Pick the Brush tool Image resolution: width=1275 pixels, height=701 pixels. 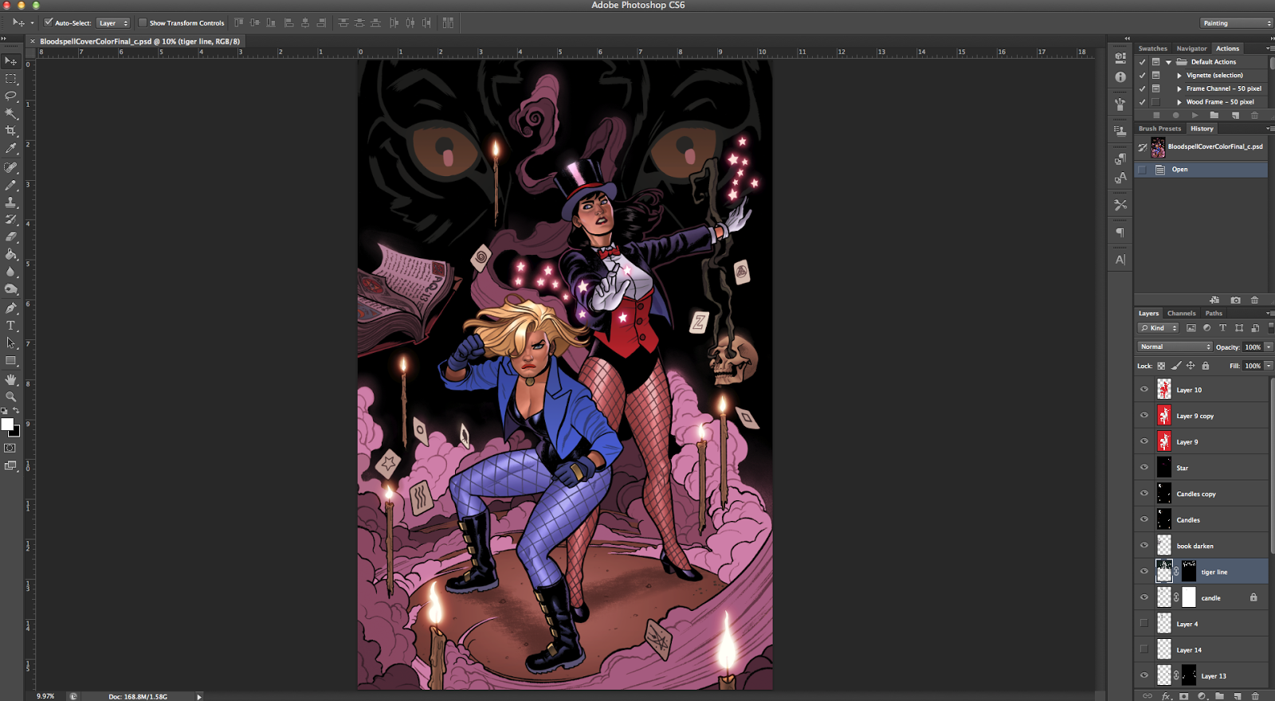[x=11, y=185]
